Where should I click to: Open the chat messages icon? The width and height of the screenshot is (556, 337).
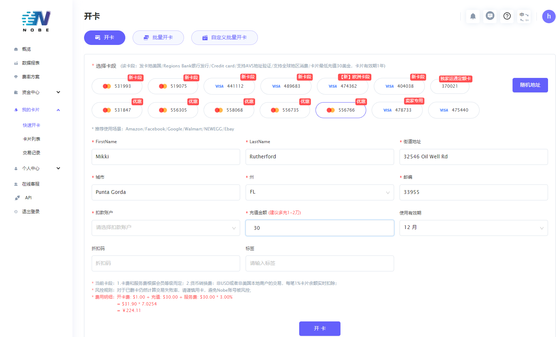pos(490,16)
